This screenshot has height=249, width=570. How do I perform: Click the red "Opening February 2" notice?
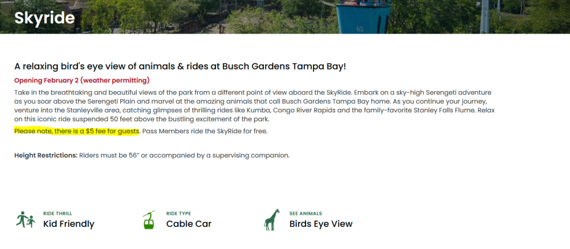pos(82,80)
